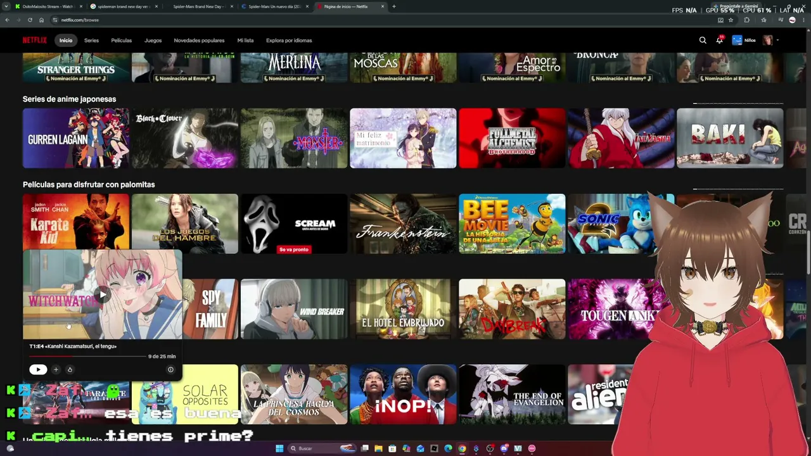Like WitchWatch with thumbs-up icon
811x456 pixels.
click(70, 370)
